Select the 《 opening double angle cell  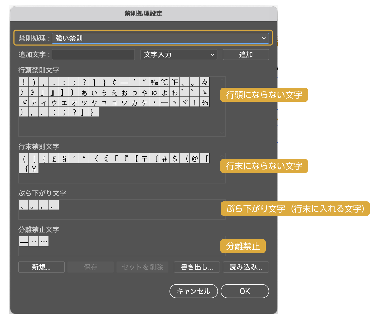point(104,158)
